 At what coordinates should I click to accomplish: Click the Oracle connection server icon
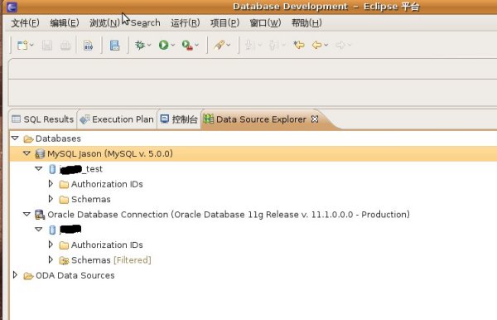pyautogui.click(x=40, y=215)
